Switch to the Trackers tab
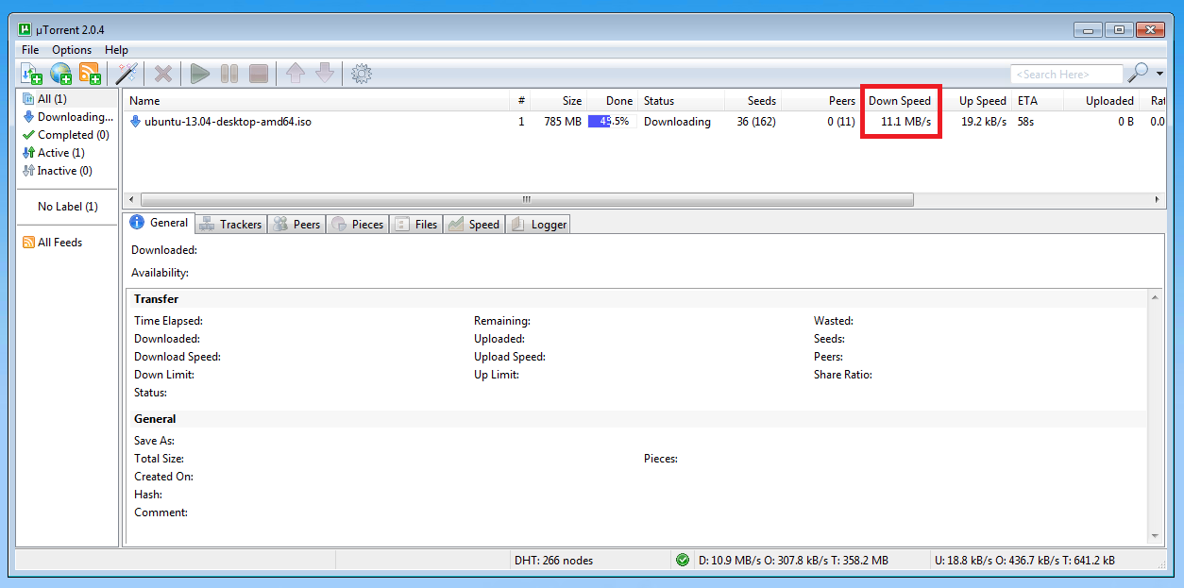Viewport: 1184px width, 588px height. click(x=230, y=224)
